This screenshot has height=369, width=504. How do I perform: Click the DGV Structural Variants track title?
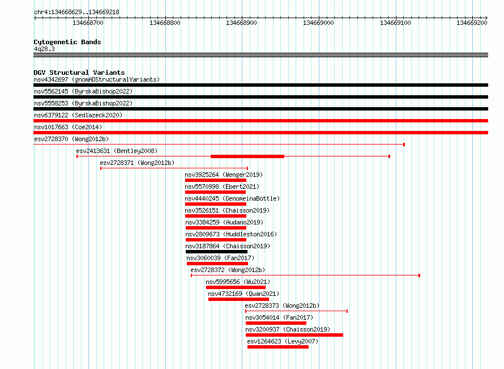click(79, 73)
